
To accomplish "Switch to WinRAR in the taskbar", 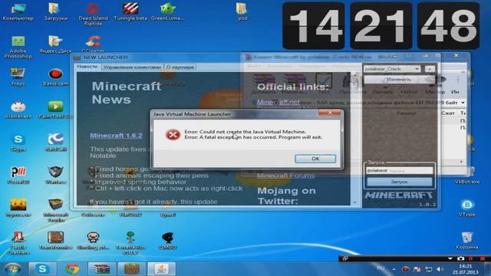I will 102,269.
